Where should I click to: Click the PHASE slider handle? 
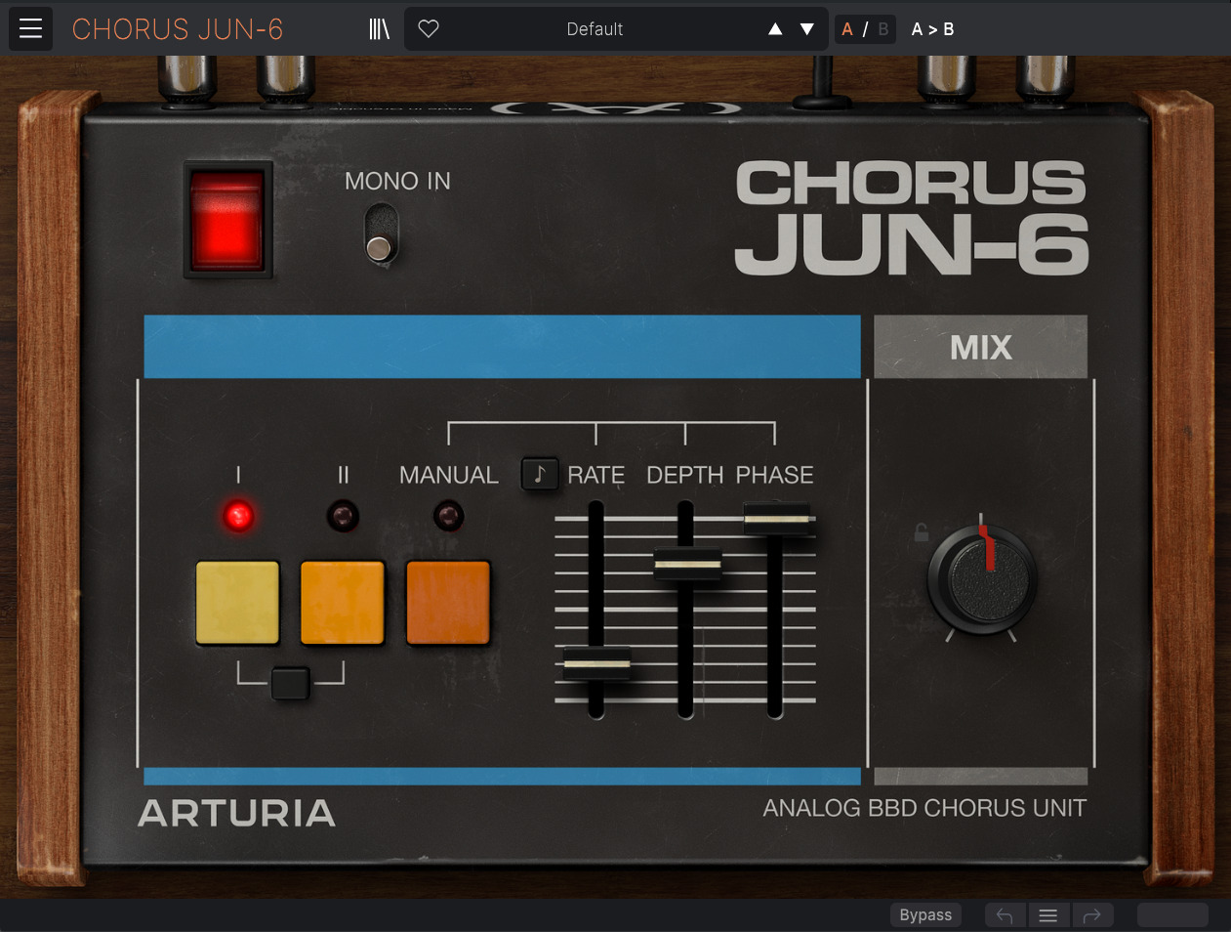click(x=777, y=519)
